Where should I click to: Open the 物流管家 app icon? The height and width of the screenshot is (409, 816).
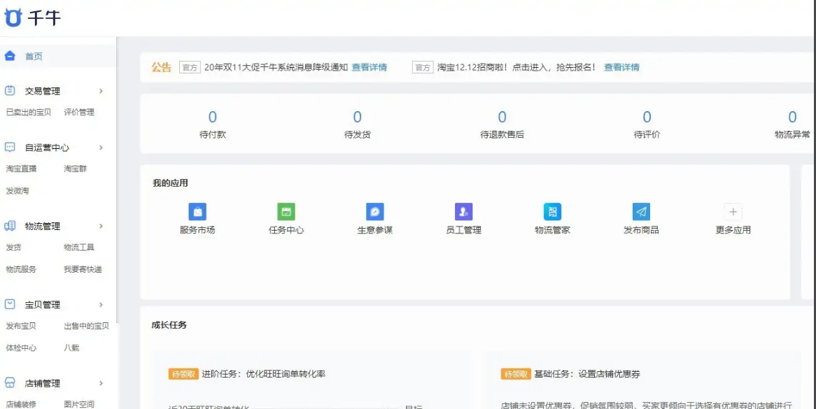553,212
